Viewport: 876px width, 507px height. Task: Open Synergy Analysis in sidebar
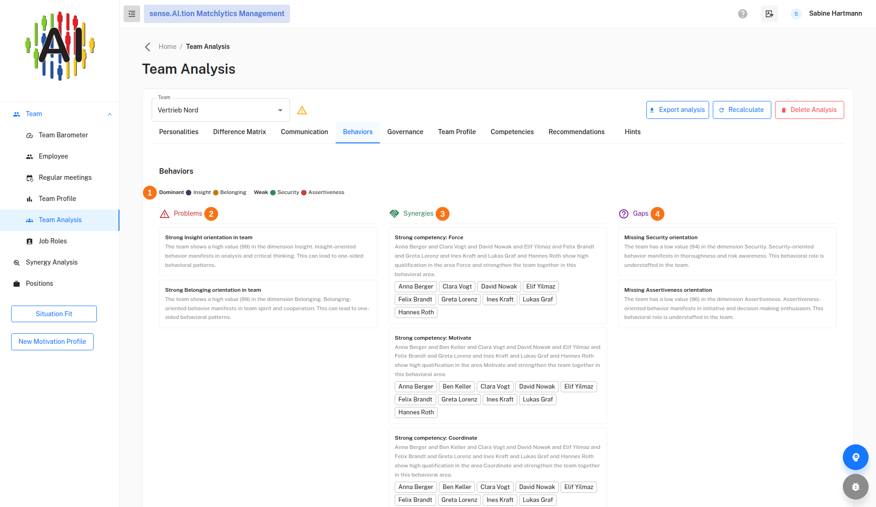click(x=59, y=262)
